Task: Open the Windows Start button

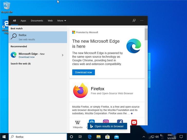Action: pos(4,137)
